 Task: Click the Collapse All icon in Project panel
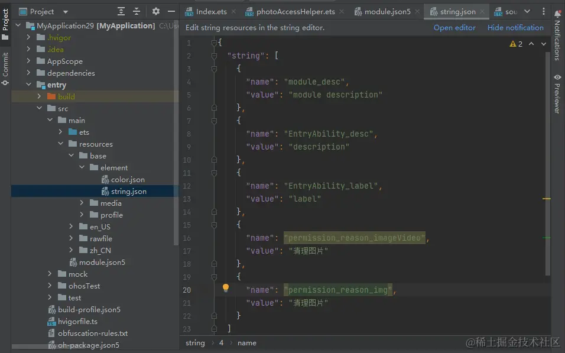tap(137, 11)
